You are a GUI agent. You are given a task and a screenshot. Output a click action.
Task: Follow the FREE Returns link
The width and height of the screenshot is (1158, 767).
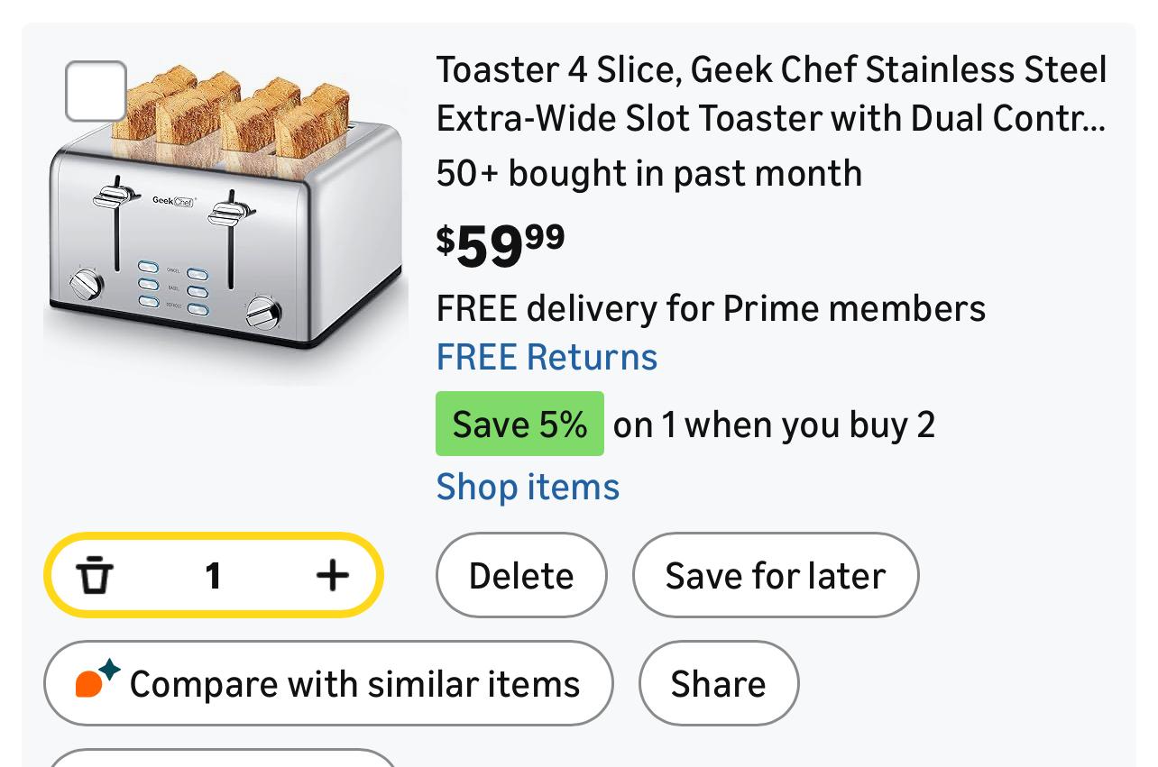coord(547,357)
